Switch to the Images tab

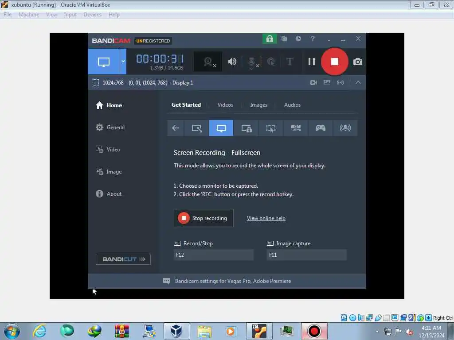(258, 105)
